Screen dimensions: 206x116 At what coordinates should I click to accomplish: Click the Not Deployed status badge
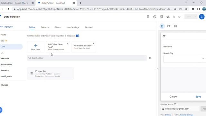6,27
